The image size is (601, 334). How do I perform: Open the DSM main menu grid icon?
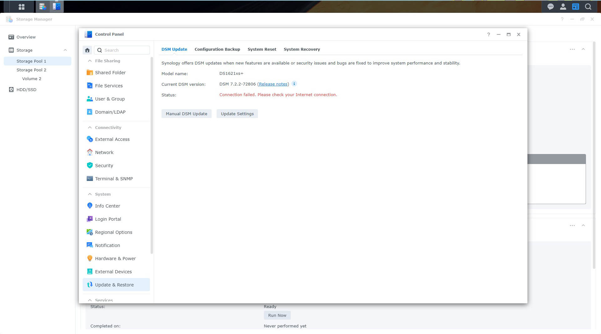[21, 7]
